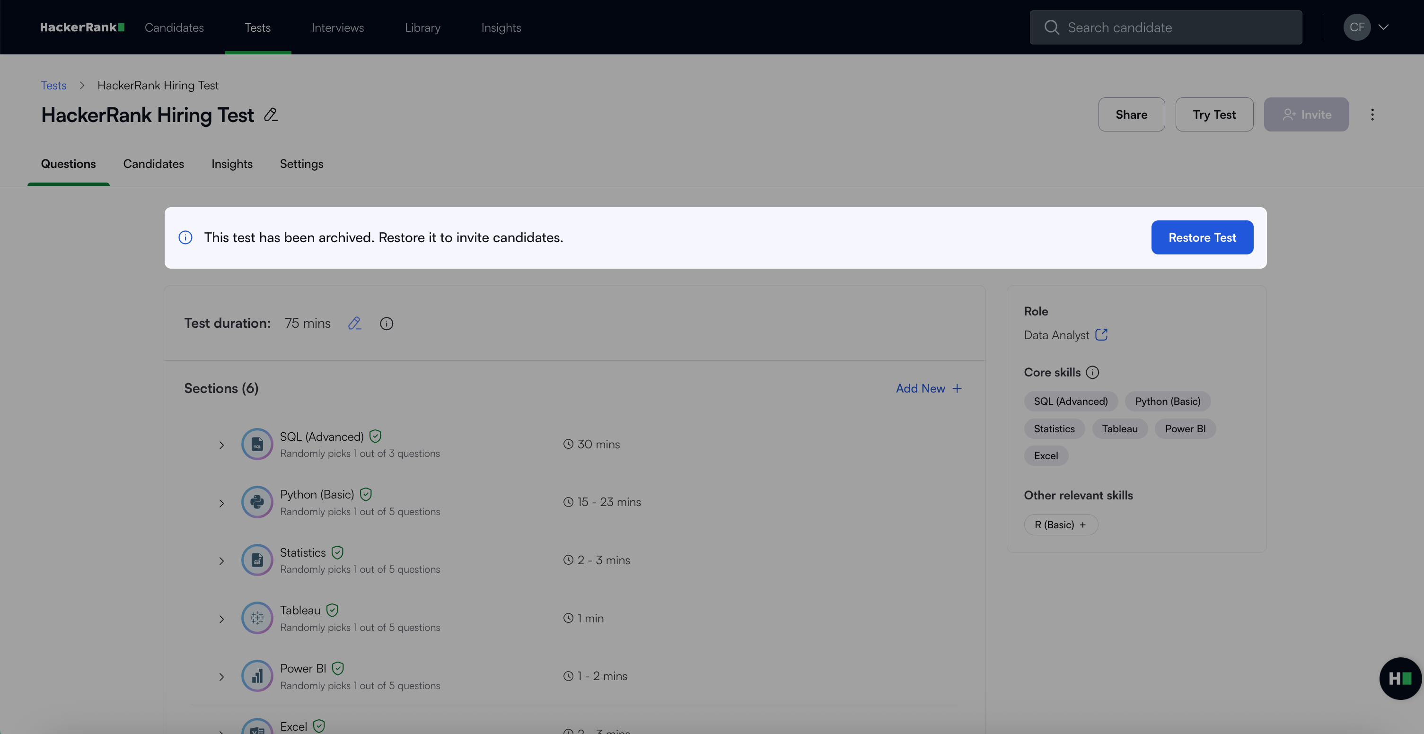Click the pencil icon beside the test title
Image resolution: width=1424 pixels, height=734 pixels.
[270, 114]
